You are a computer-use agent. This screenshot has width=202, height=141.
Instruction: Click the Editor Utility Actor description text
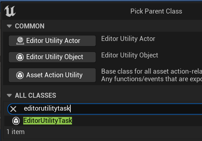[x=128, y=39]
